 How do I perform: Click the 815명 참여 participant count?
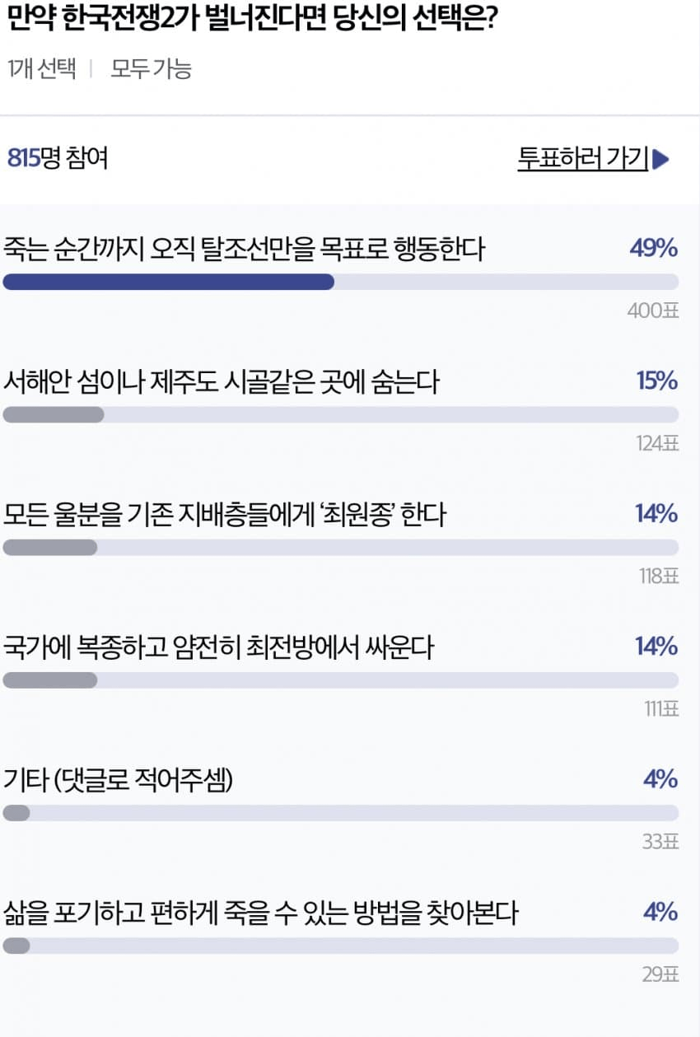(58, 158)
